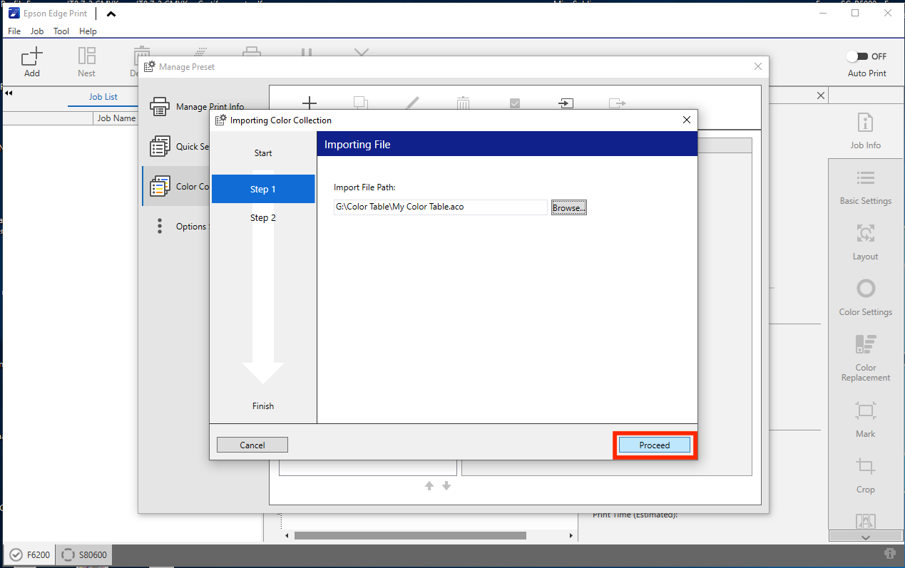The width and height of the screenshot is (905, 568).
Task: Click the Cancel button
Action: 252,445
